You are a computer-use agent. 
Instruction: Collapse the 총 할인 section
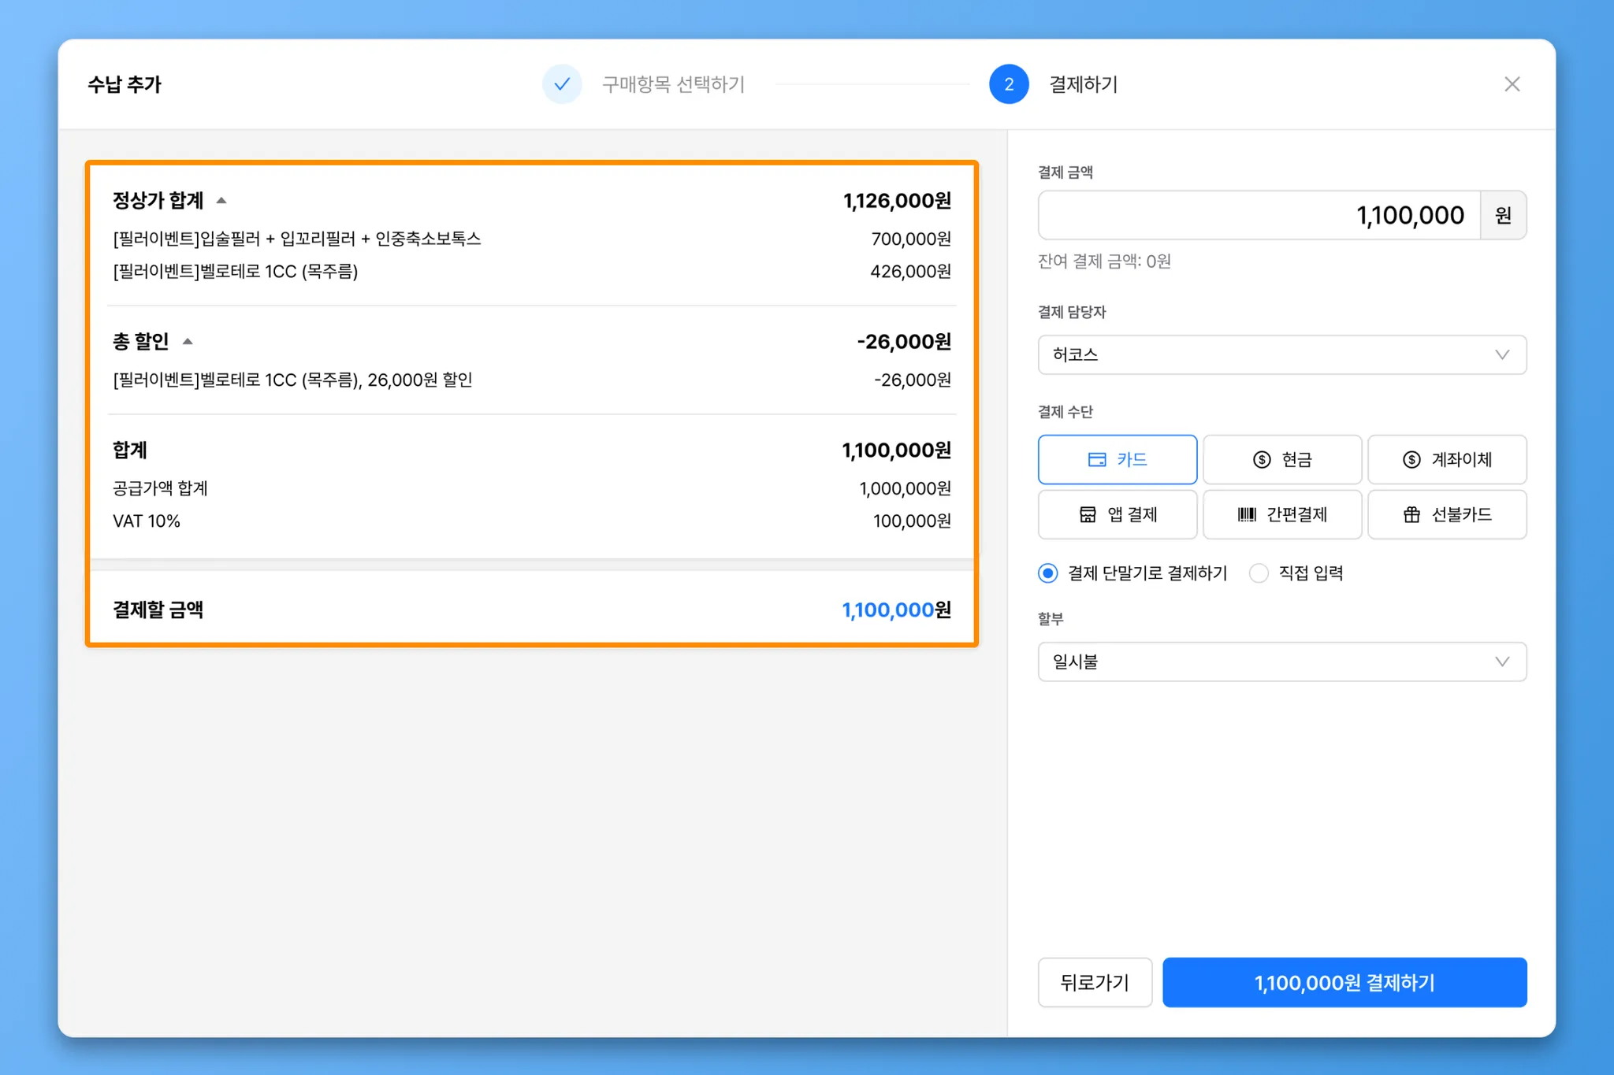click(188, 342)
